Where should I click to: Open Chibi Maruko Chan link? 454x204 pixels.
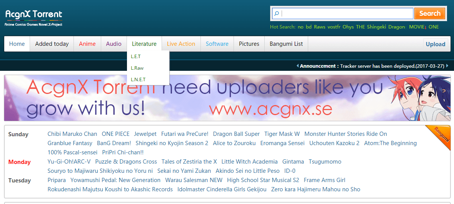tap(72, 134)
